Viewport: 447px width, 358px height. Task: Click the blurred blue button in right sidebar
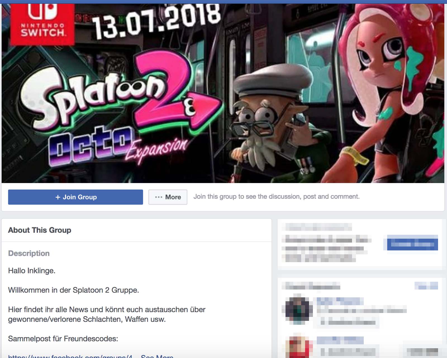tap(412, 243)
